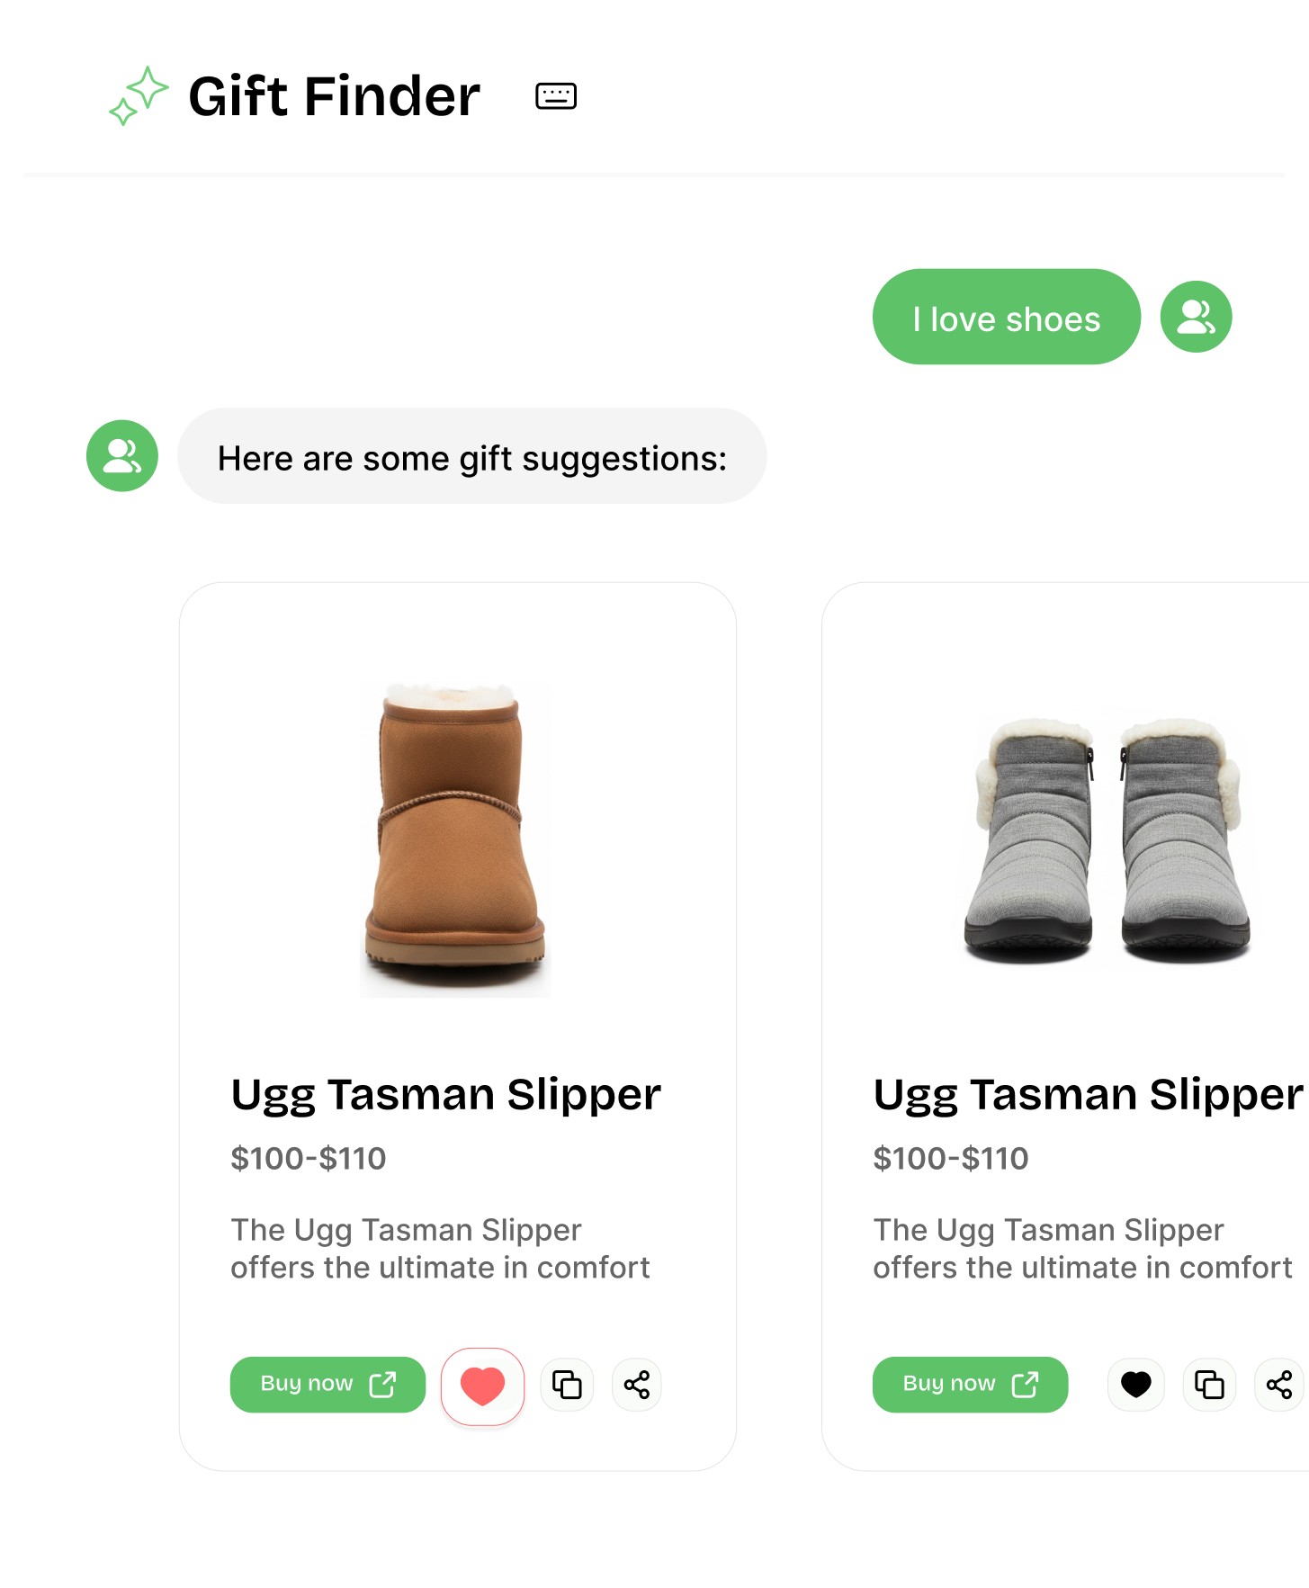Copy the chestnut Ugg Tasman Slipper details
Image resolution: width=1309 pixels, height=1588 pixels.
566,1385
